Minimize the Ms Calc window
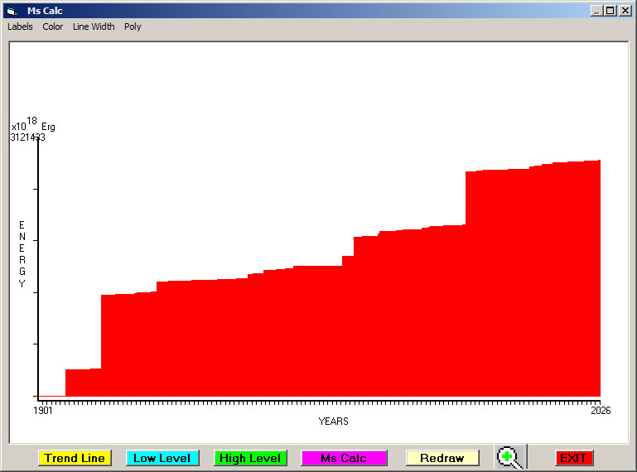Image resolution: width=637 pixels, height=472 pixels. 596,11
